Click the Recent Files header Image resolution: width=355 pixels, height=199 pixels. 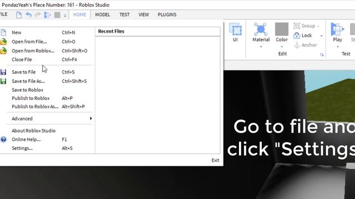tap(111, 32)
